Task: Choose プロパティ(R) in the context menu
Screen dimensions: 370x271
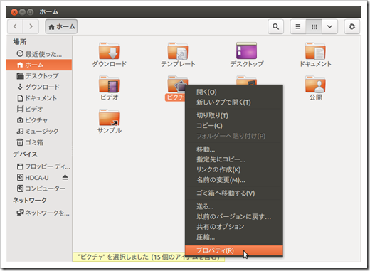Action: (x=234, y=250)
